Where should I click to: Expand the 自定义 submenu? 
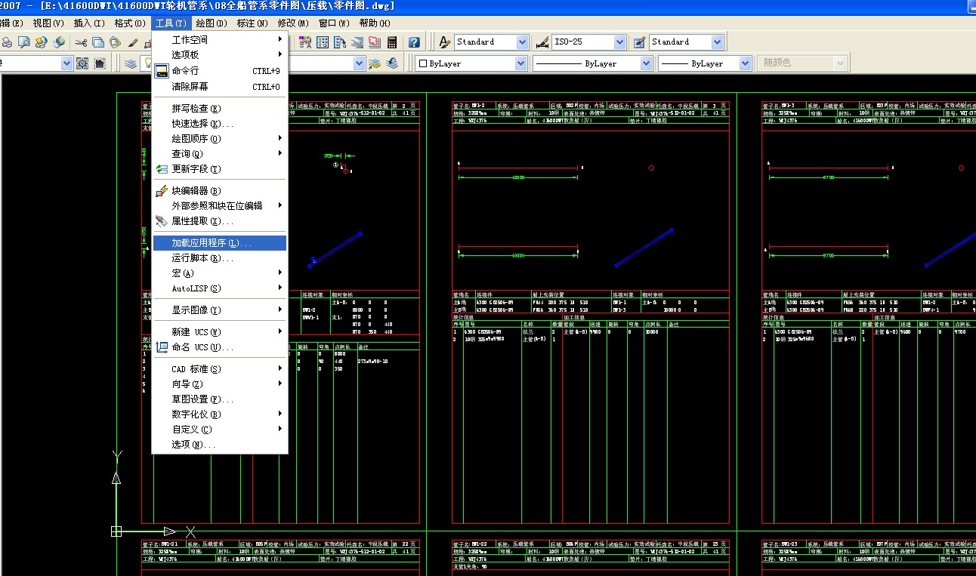pos(219,429)
